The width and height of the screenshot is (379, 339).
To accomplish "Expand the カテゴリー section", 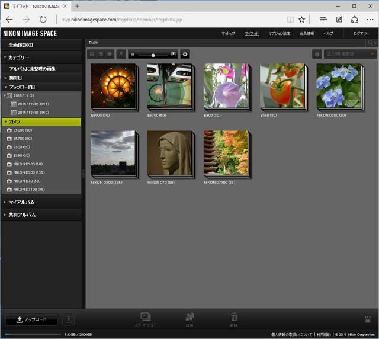I will coord(19,57).
